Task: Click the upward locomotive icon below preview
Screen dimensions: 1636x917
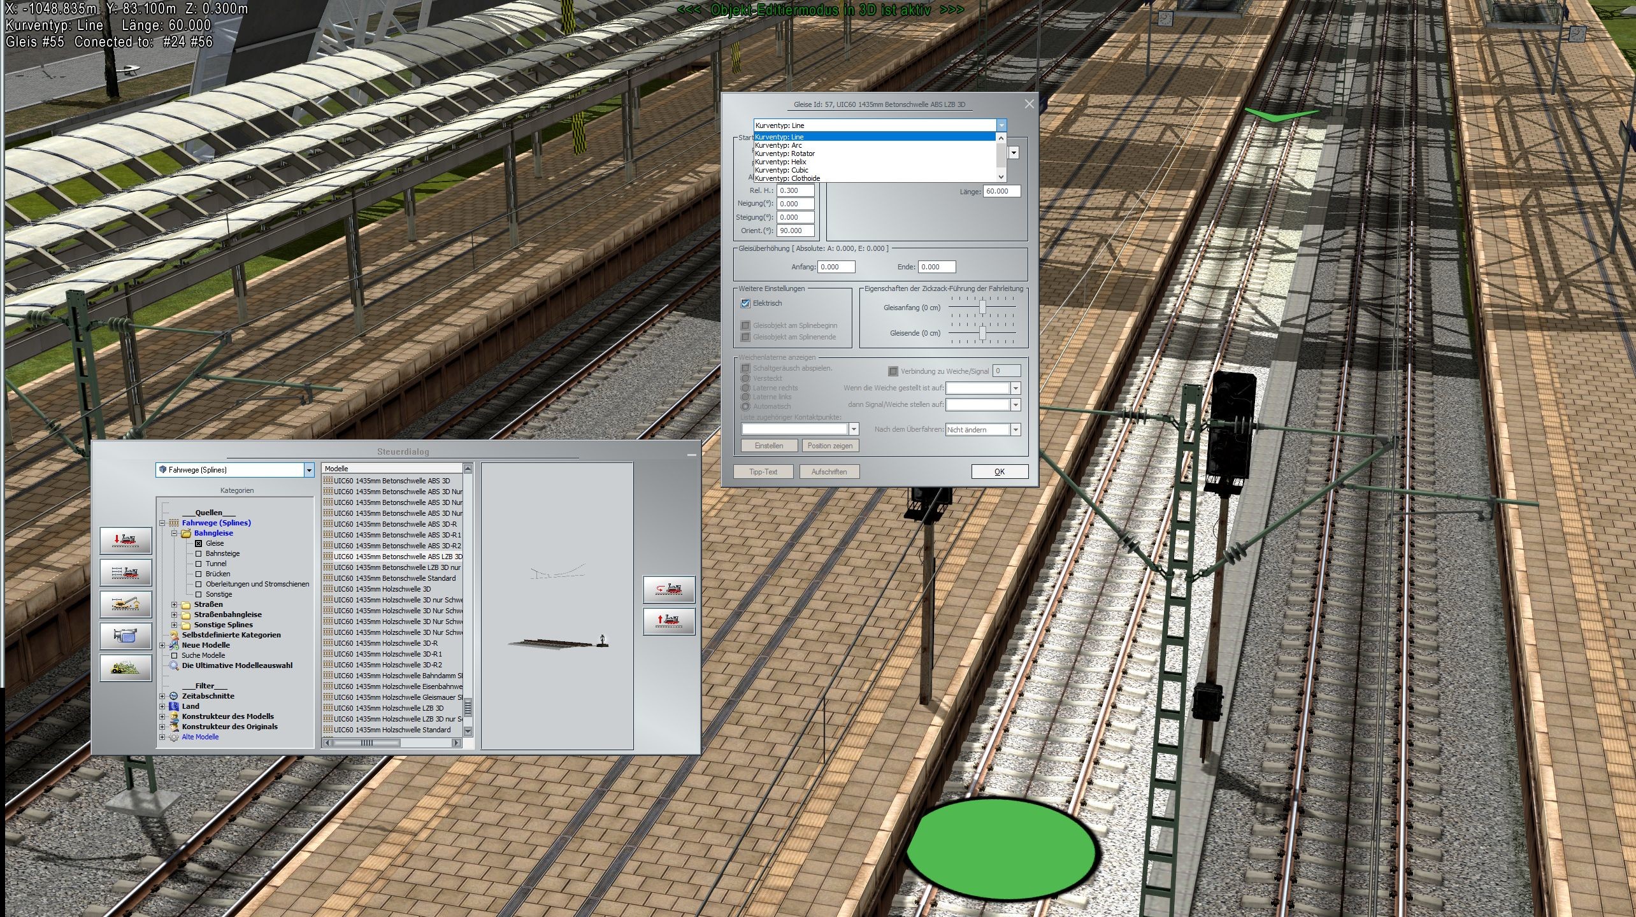Action: pos(668,621)
